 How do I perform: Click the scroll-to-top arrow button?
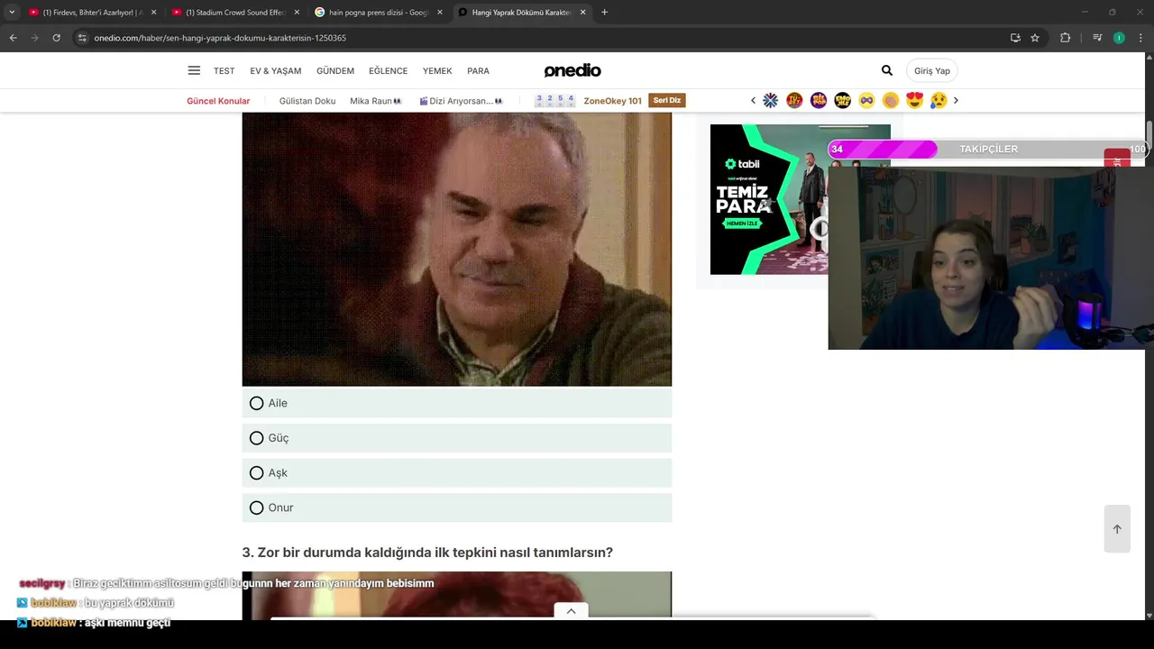(1117, 529)
